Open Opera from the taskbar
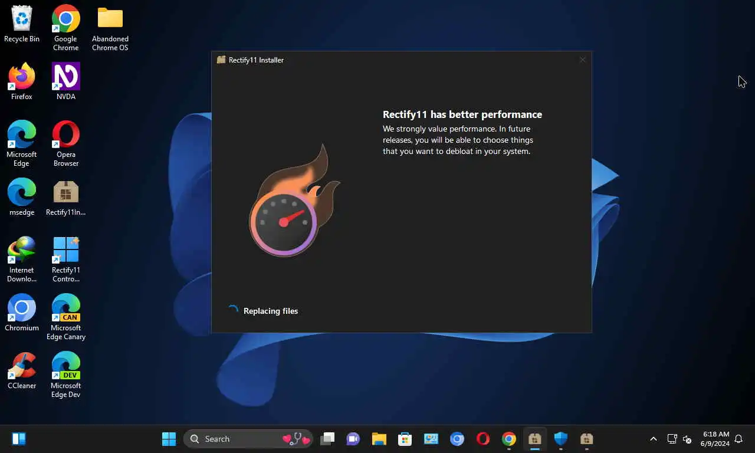The image size is (755, 453). click(x=483, y=439)
